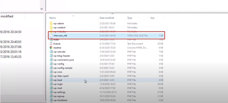Select the wp-mail file name
This screenshot has width=228, height=103.
[57, 88]
